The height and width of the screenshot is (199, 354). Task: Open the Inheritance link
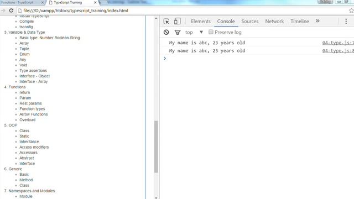pos(29,142)
